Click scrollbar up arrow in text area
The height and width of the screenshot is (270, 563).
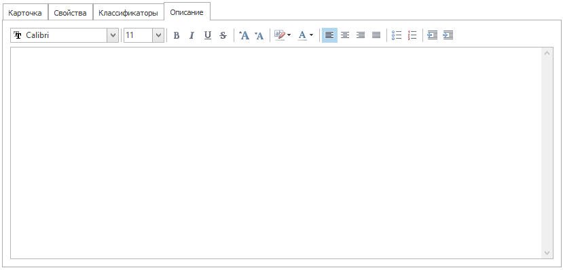click(x=547, y=53)
